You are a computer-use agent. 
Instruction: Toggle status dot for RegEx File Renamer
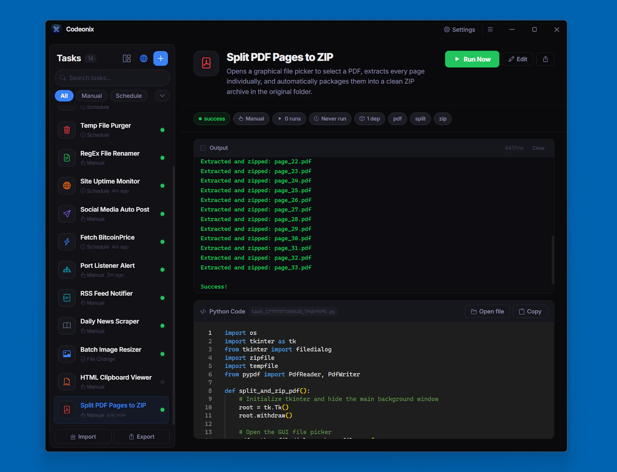click(x=162, y=158)
